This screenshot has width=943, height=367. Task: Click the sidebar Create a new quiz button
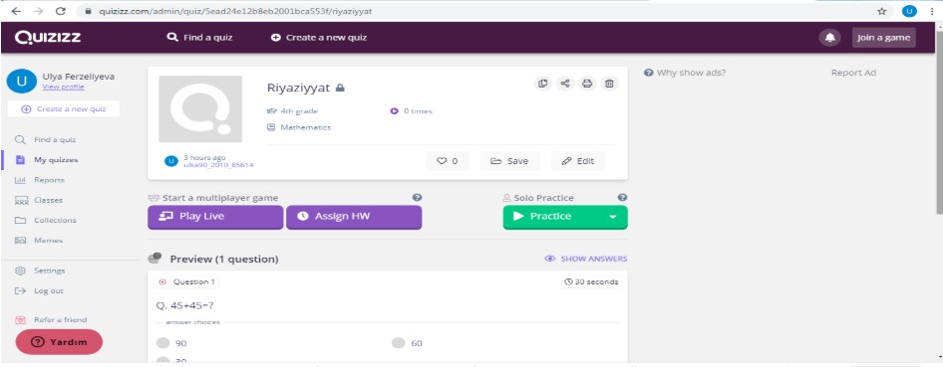(x=63, y=109)
